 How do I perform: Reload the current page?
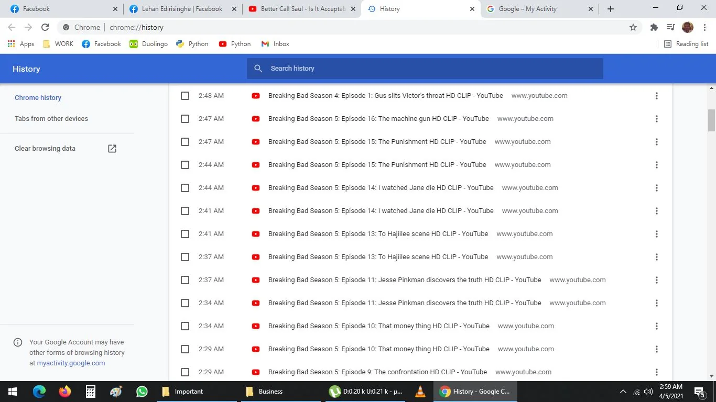pyautogui.click(x=45, y=27)
